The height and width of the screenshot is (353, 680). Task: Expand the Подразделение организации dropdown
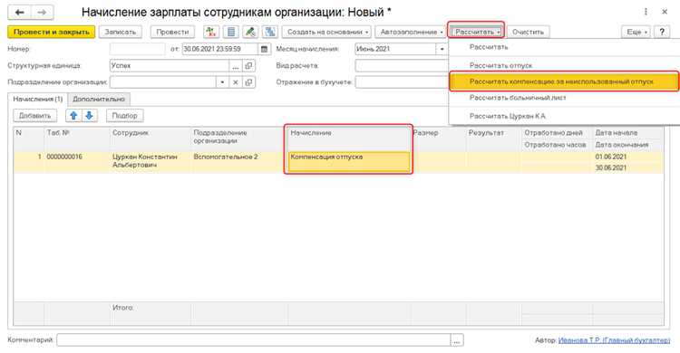coord(222,82)
